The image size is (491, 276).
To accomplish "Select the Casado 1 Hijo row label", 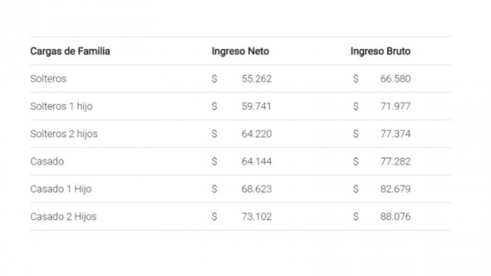I will click(61, 189).
